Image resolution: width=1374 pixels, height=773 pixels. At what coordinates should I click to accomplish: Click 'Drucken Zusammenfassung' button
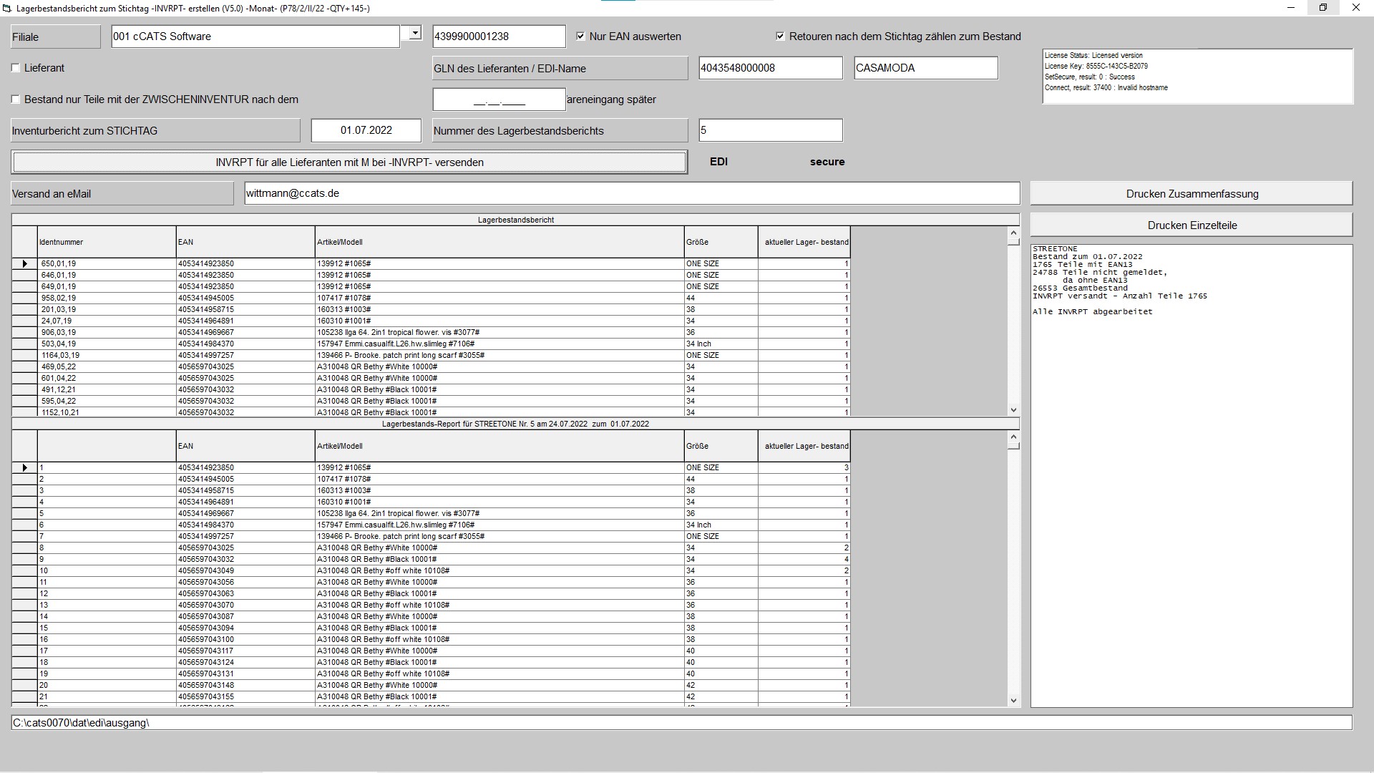tap(1192, 194)
